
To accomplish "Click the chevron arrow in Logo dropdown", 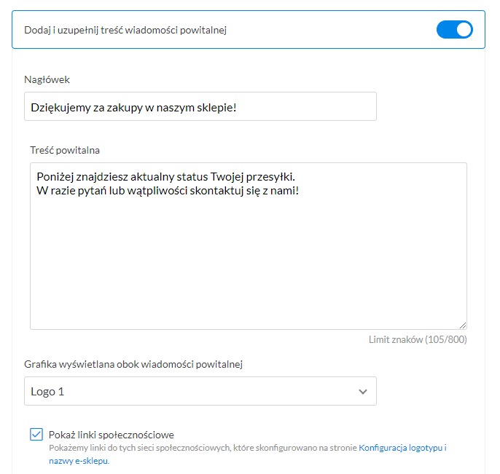I will coord(363,392).
